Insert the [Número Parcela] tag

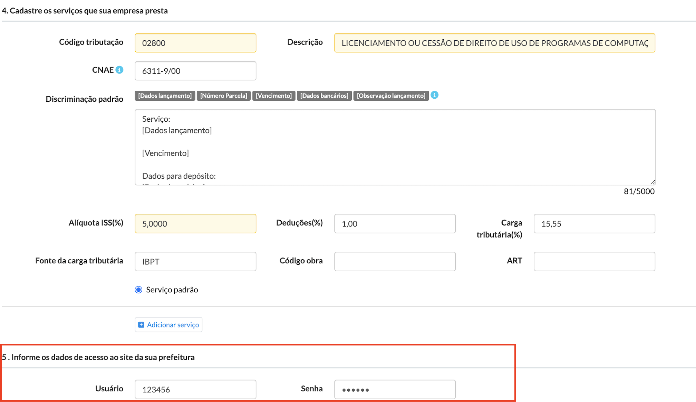coord(224,96)
